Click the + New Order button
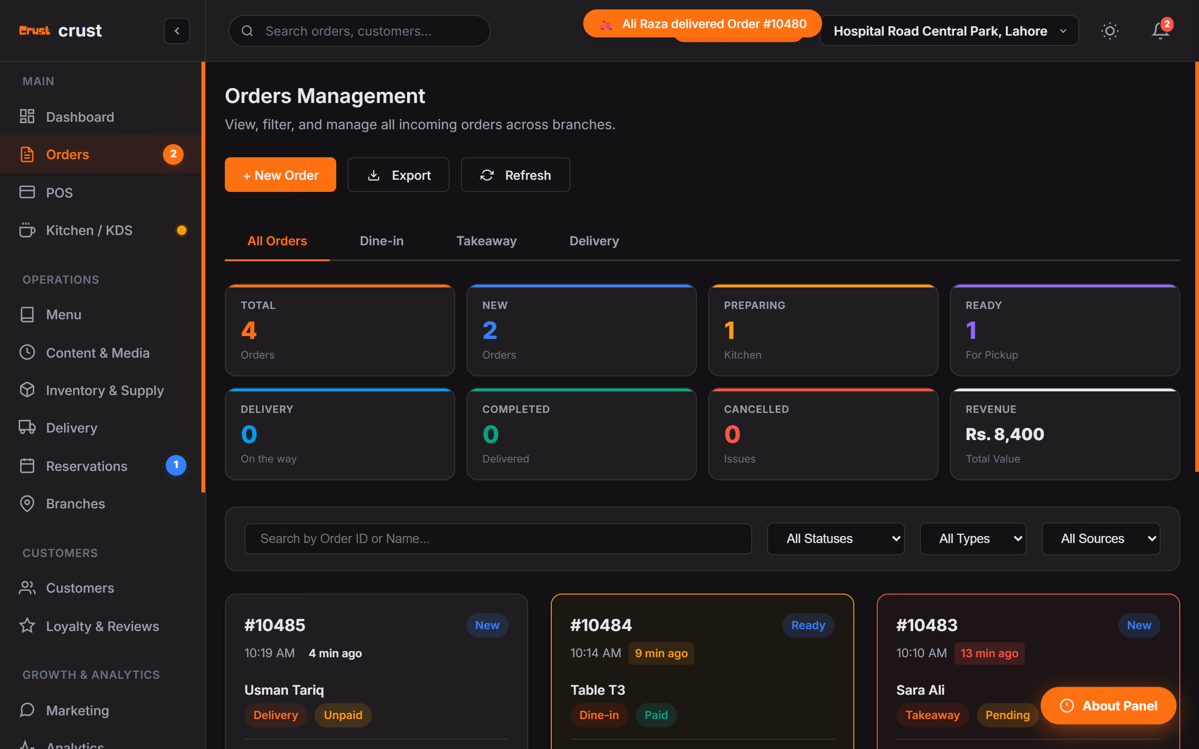The width and height of the screenshot is (1199, 749). 281,175
